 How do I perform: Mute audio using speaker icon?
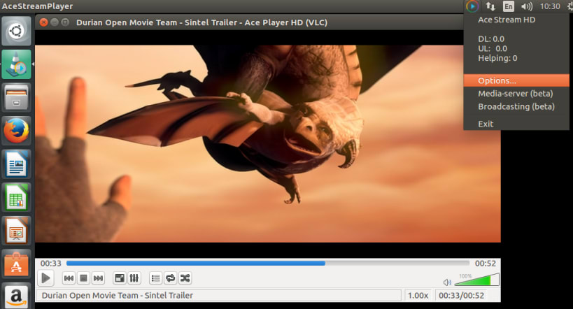pos(447,282)
